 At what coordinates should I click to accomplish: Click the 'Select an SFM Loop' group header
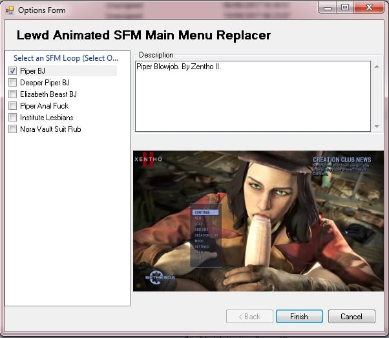[x=66, y=58]
